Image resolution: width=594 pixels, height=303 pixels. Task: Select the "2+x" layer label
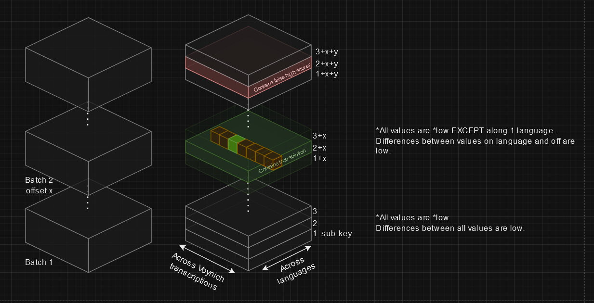click(319, 148)
